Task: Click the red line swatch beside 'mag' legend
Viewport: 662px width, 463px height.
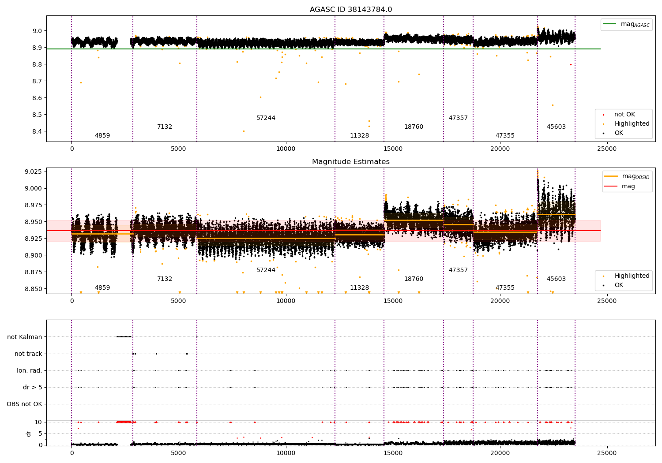Action: (x=611, y=187)
